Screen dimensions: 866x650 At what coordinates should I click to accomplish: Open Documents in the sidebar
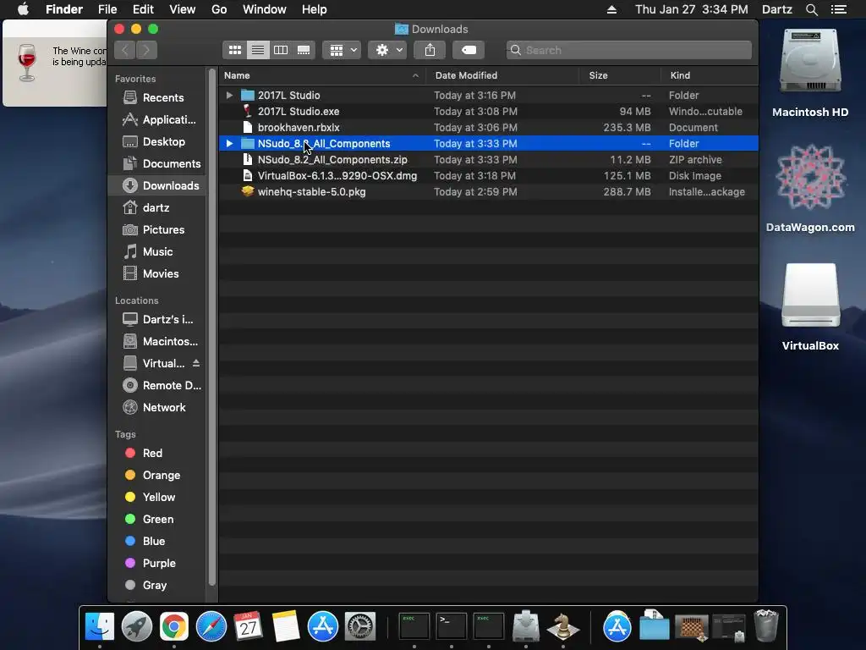(156, 163)
